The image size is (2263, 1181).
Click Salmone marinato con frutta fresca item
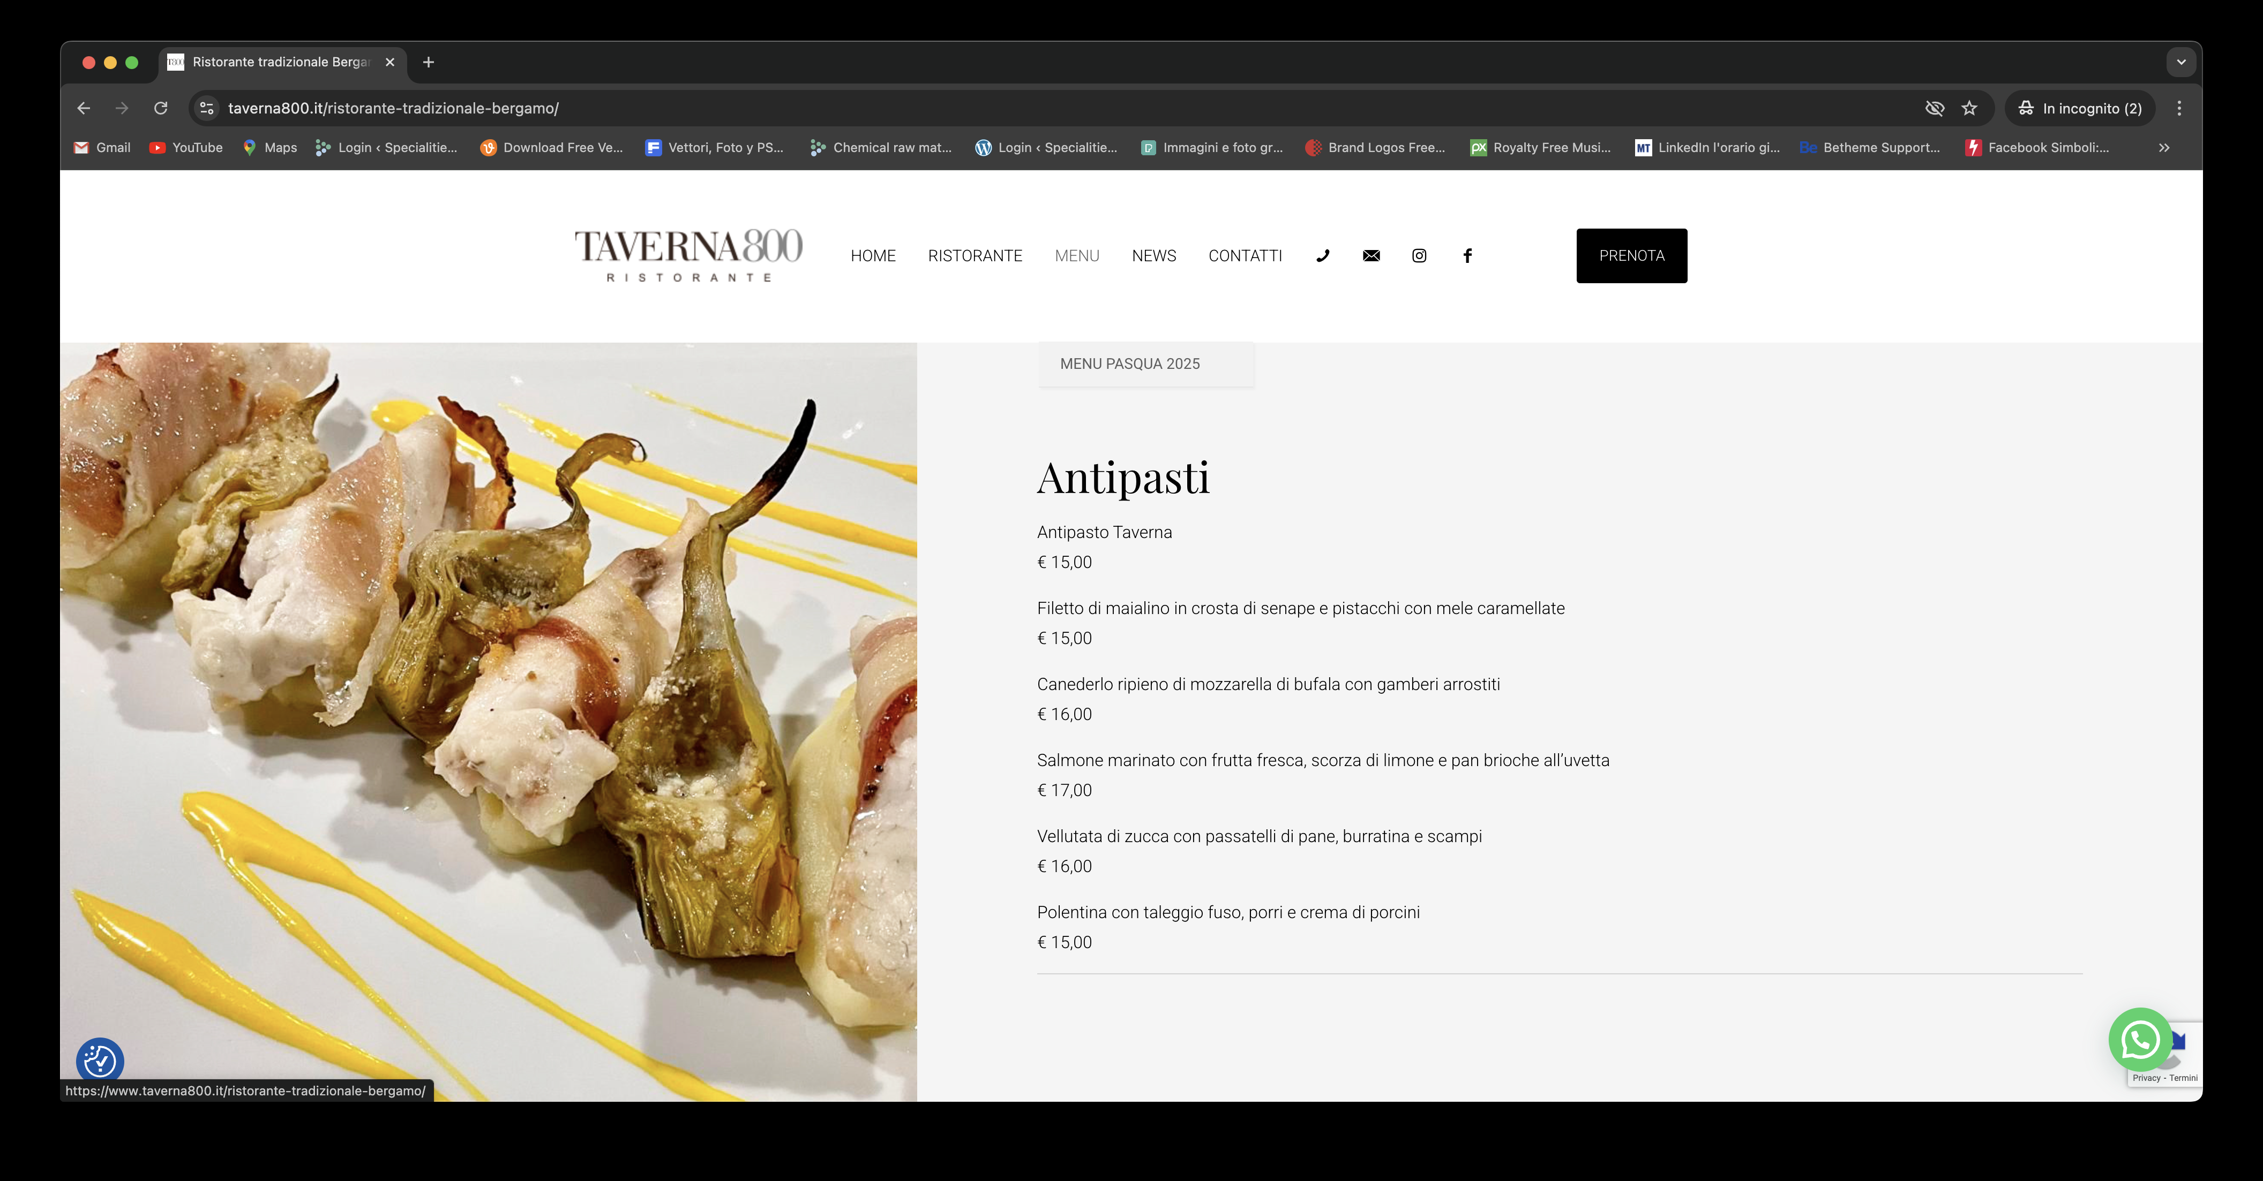tap(1323, 760)
